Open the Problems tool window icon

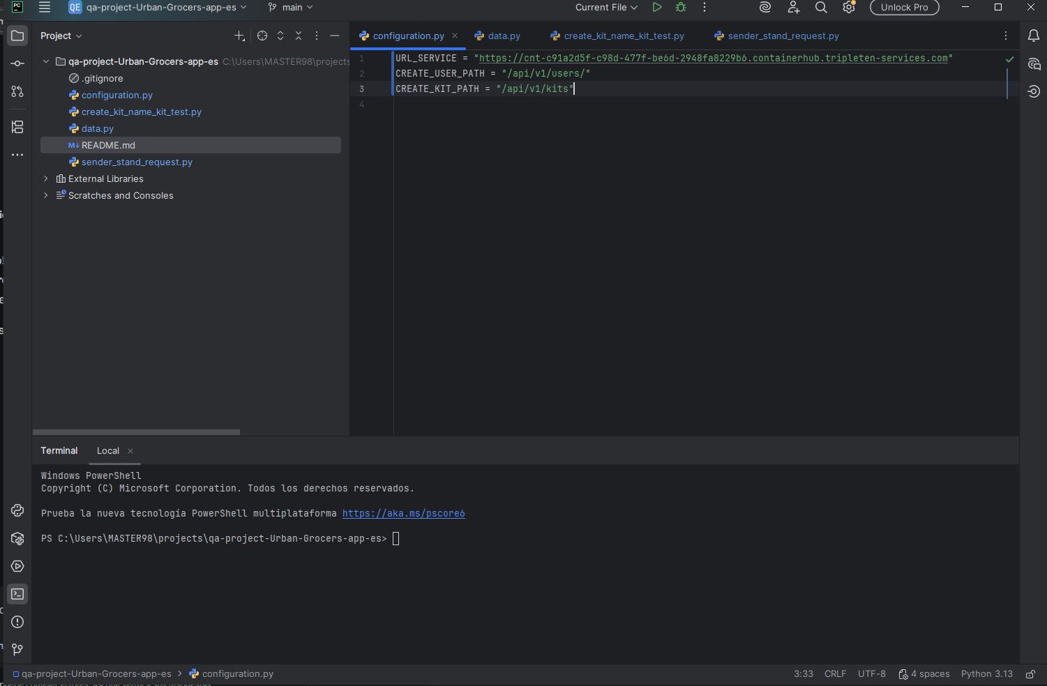pyautogui.click(x=17, y=622)
